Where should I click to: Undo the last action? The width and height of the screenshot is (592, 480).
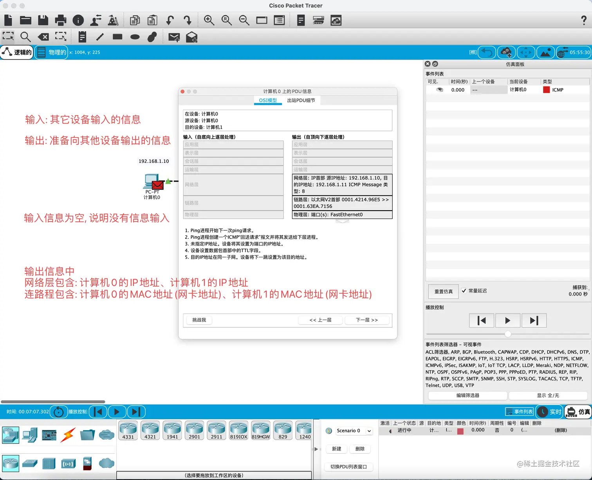(170, 20)
